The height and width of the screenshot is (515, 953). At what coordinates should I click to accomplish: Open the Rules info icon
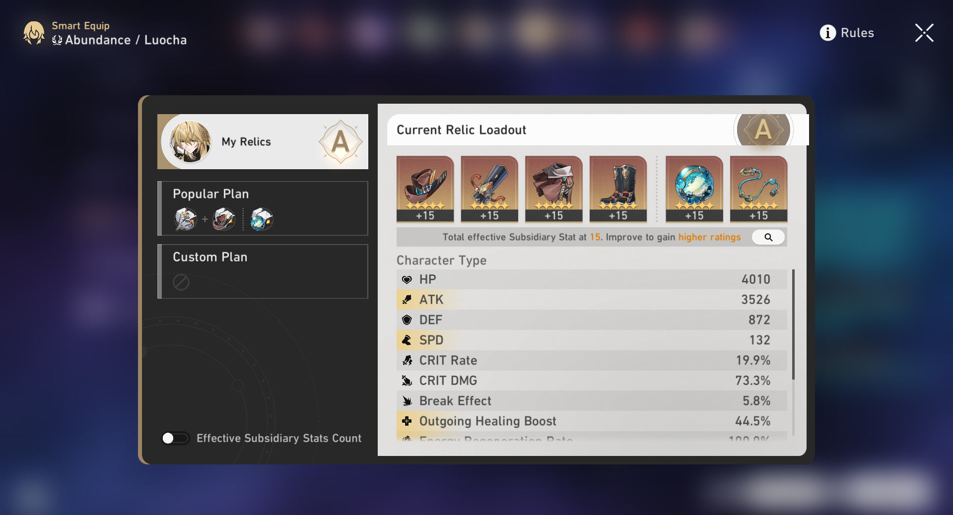[827, 33]
